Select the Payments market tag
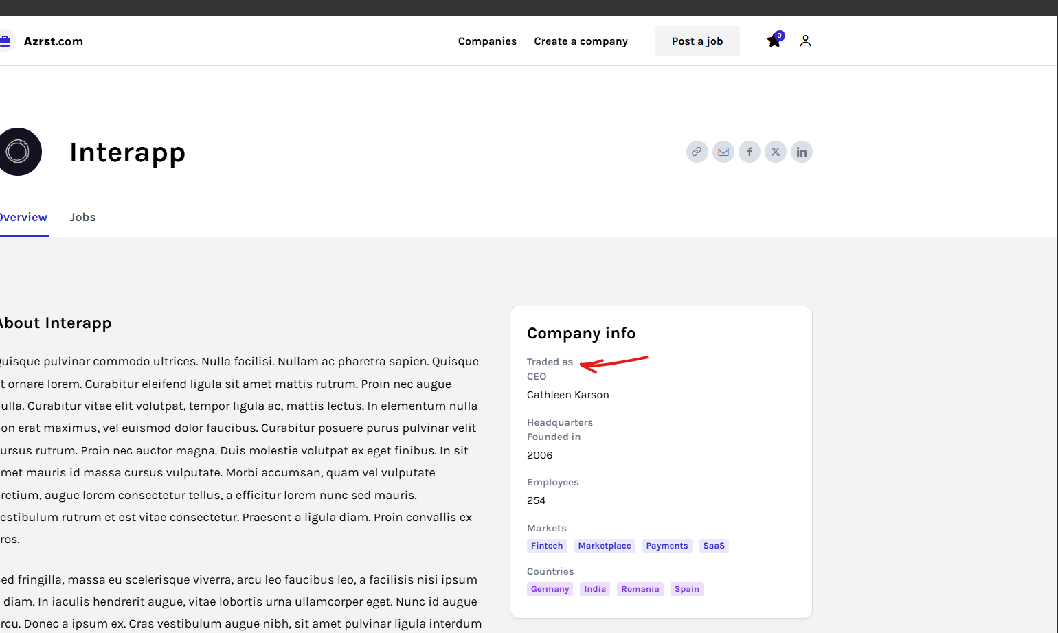 coord(667,546)
